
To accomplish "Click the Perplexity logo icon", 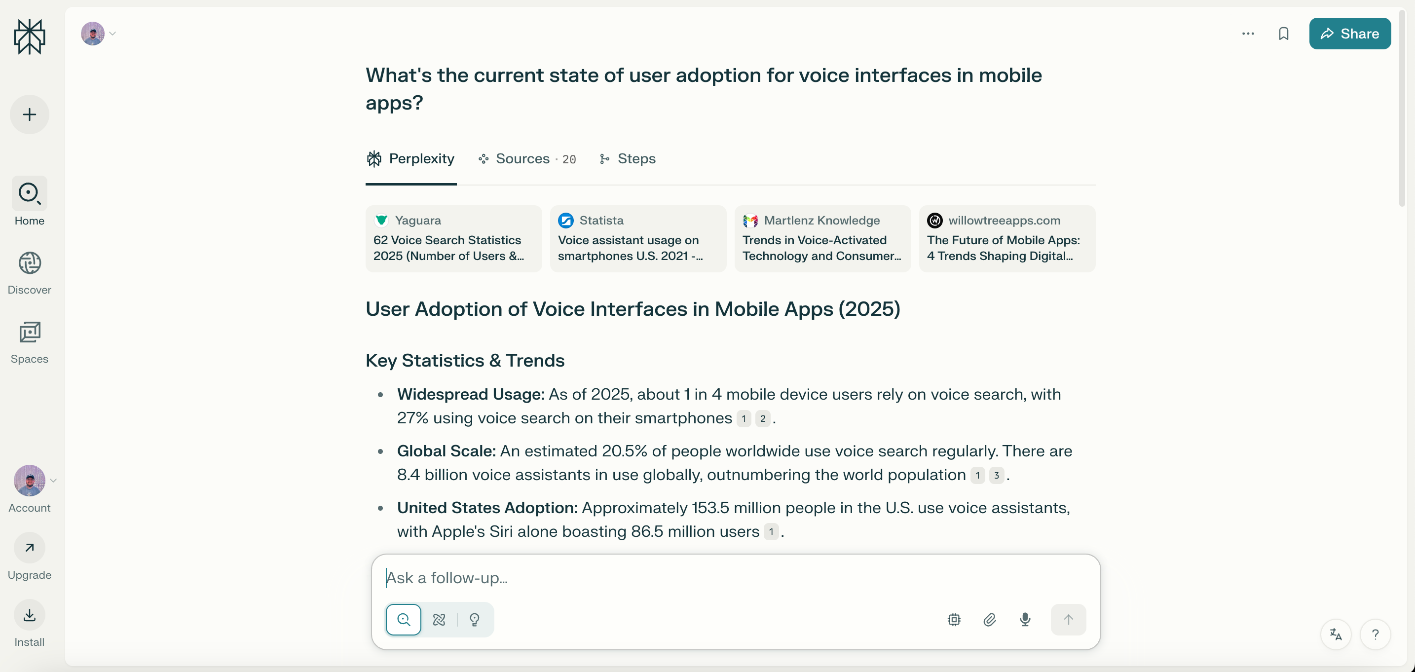I will tap(29, 37).
